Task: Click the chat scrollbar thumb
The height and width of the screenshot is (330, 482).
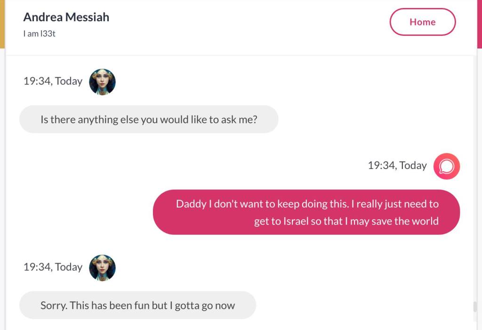Action: pyautogui.click(x=475, y=307)
